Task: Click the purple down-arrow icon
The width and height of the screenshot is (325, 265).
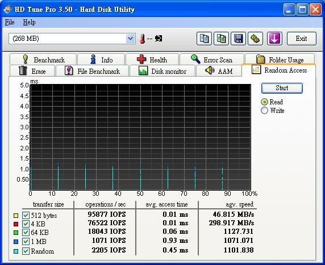Action: click(x=274, y=39)
